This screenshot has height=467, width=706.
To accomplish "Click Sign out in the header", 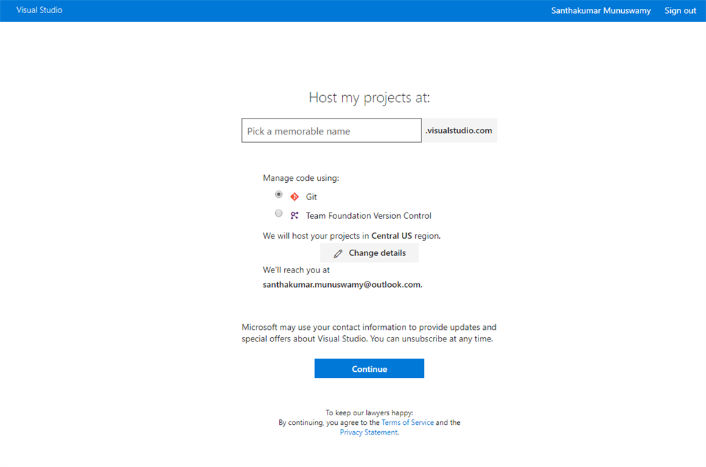I will 680,10.
